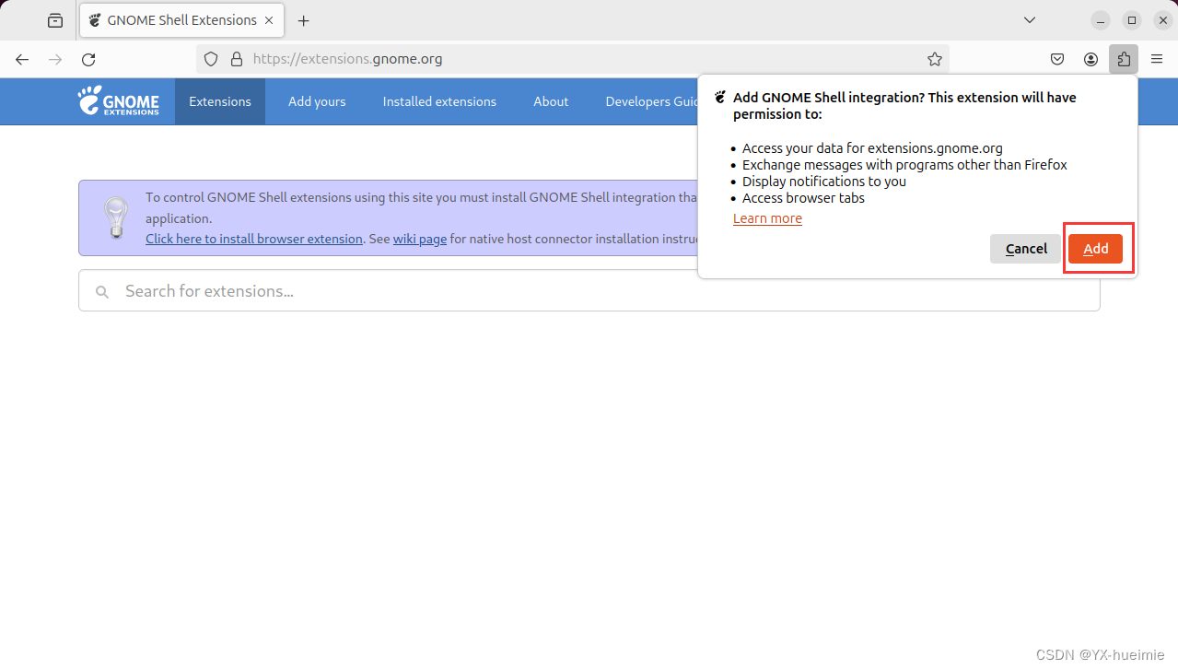Close the GNOME Shell Extensions tab

(268, 20)
